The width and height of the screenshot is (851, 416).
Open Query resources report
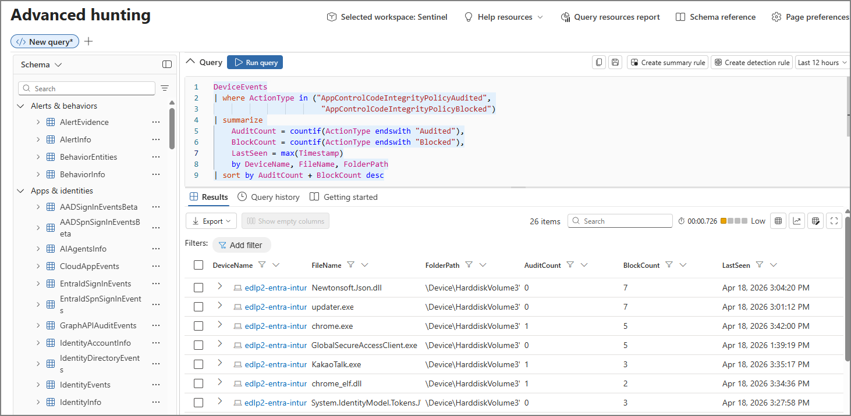tap(610, 17)
